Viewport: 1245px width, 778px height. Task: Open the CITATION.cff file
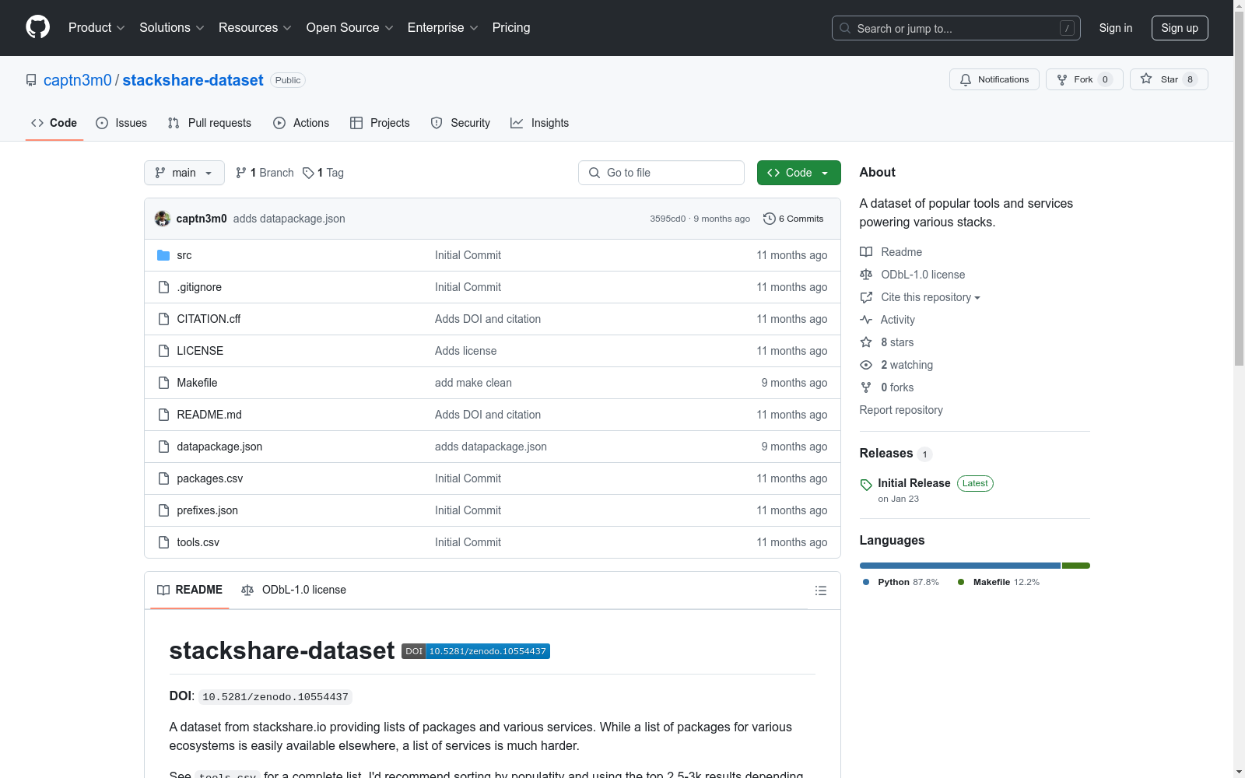coord(209,319)
